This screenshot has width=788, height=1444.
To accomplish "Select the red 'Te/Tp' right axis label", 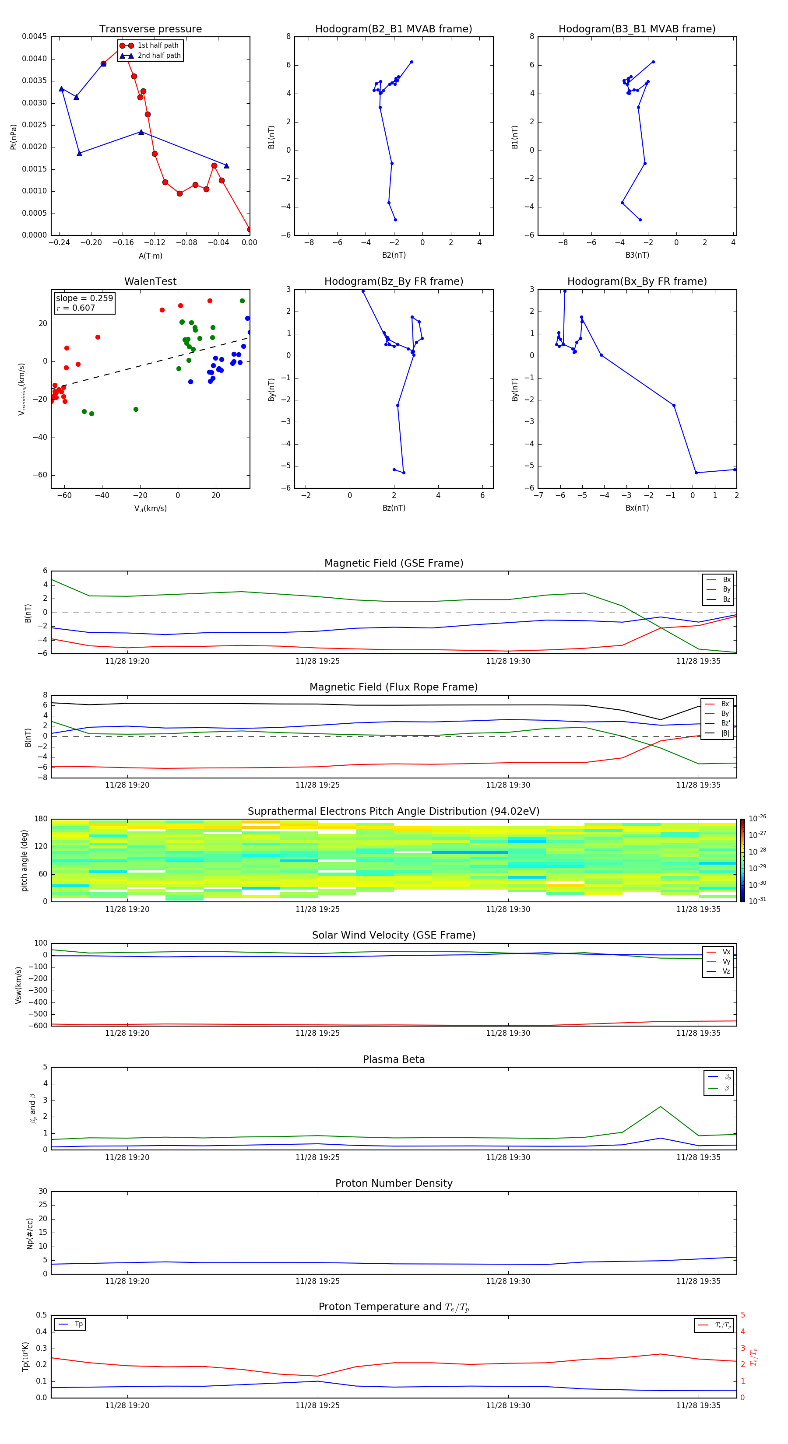I will pos(754,1356).
